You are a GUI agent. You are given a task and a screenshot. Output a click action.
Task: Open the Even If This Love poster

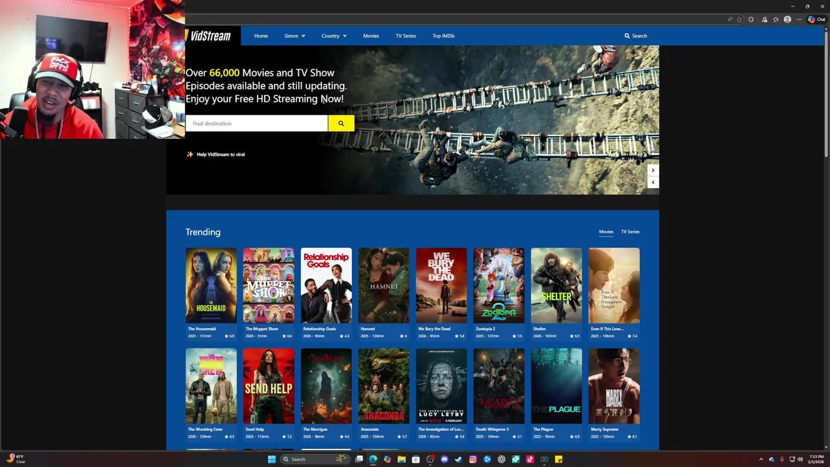pyautogui.click(x=614, y=285)
